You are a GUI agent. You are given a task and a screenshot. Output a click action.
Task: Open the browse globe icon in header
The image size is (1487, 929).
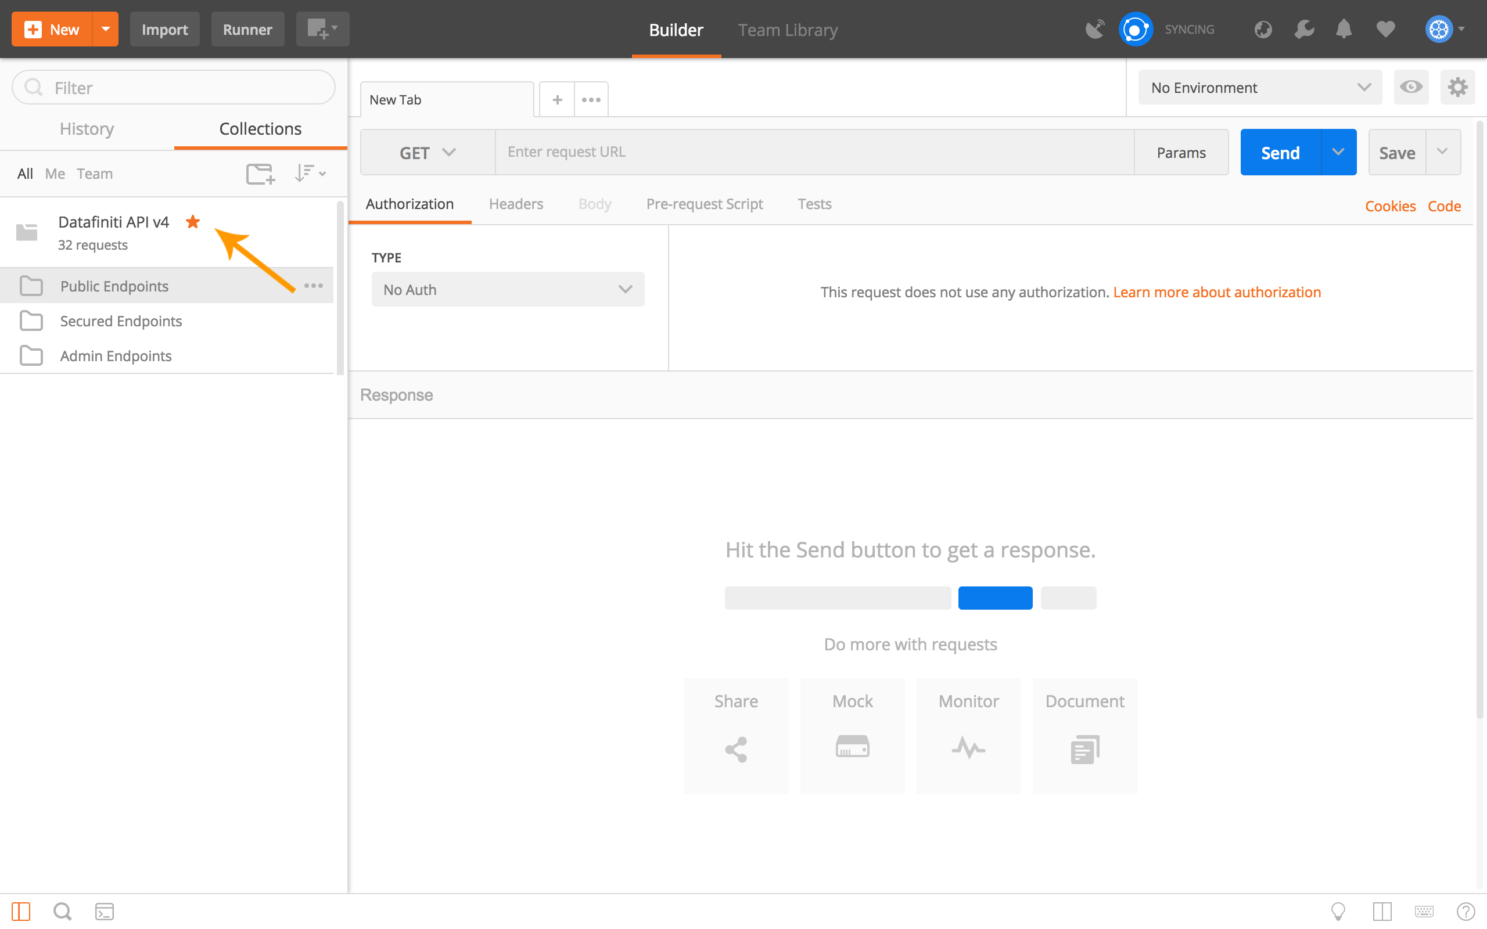1263,29
